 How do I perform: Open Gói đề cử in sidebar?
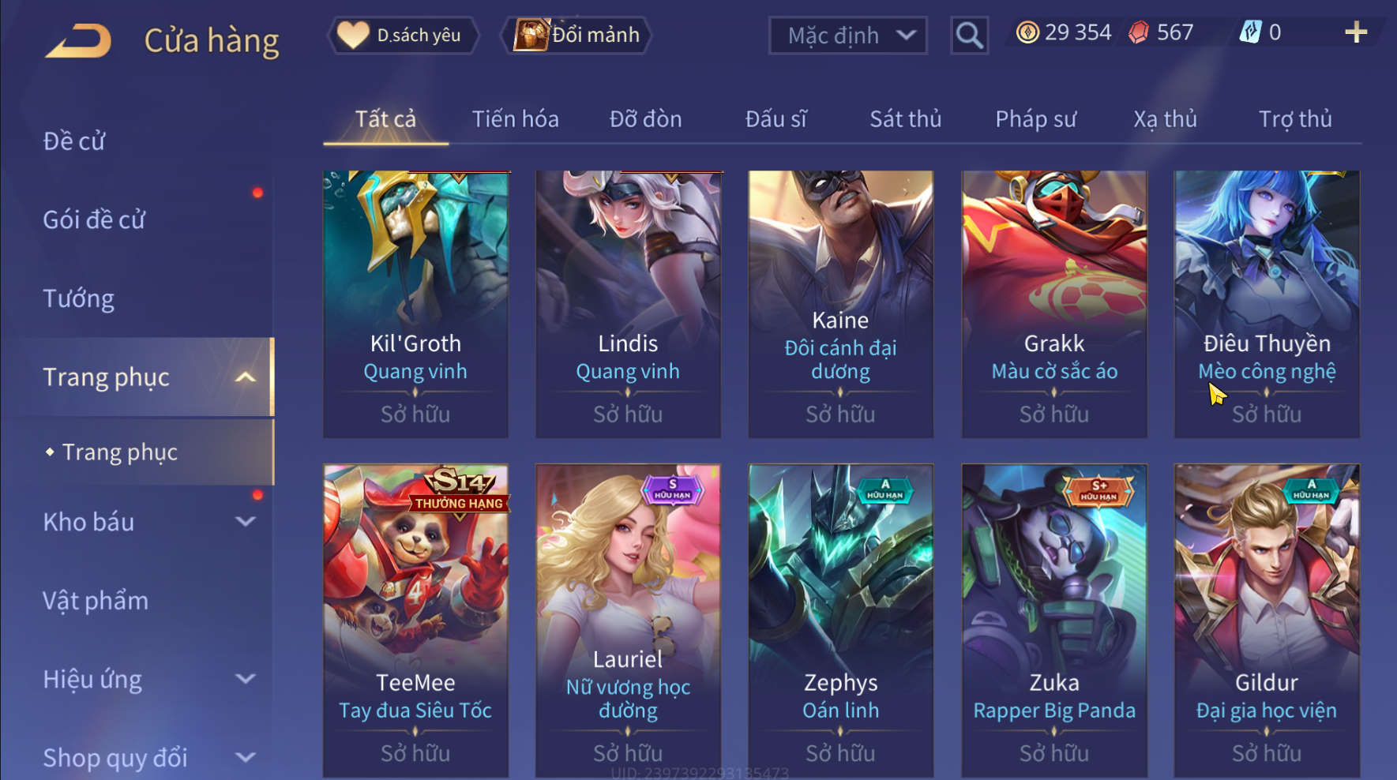(94, 219)
